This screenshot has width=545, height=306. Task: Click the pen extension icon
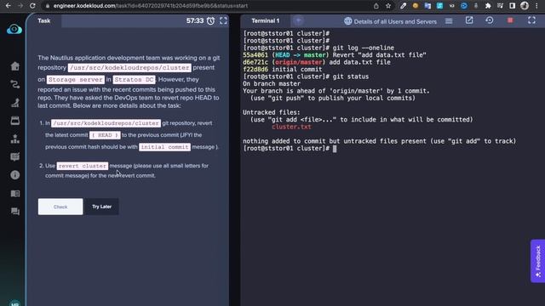[403, 6]
